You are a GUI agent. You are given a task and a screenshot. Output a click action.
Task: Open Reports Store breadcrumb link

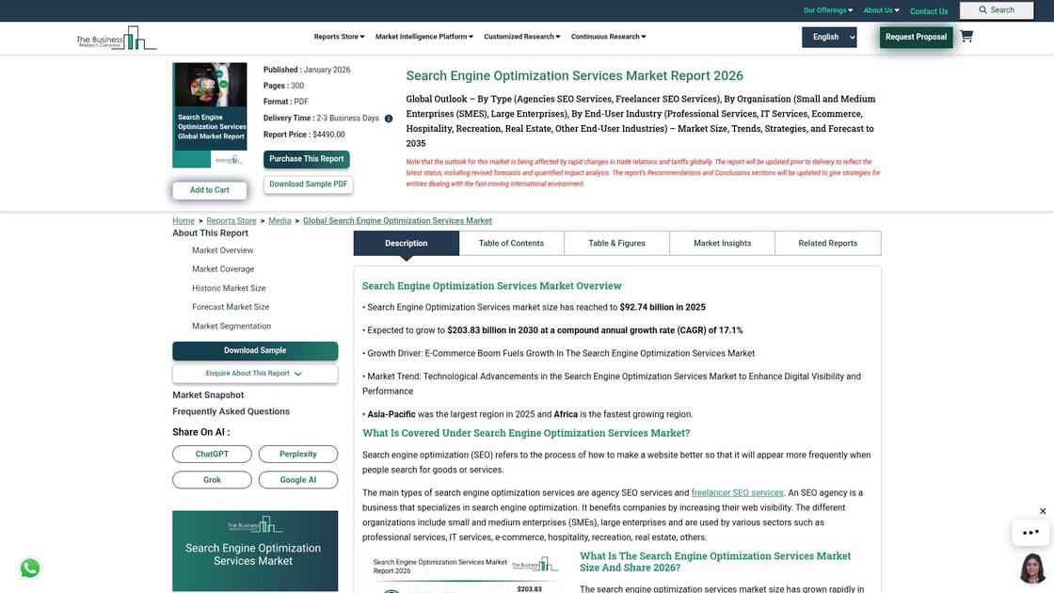point(232,220)
